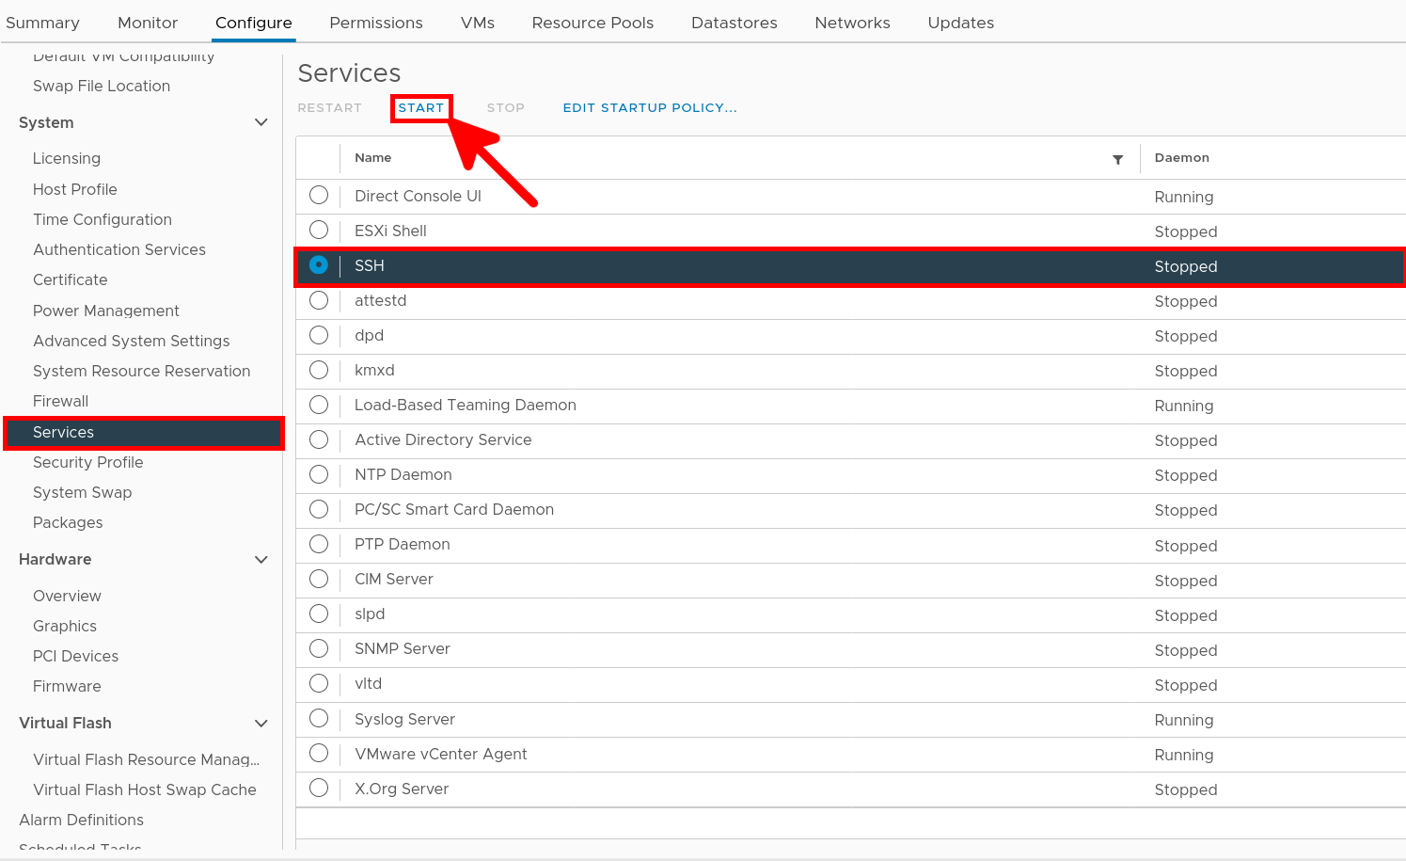1406x861 pixels.
Task: Click the filter icon on the Name column
Action: coord(1118,159)
